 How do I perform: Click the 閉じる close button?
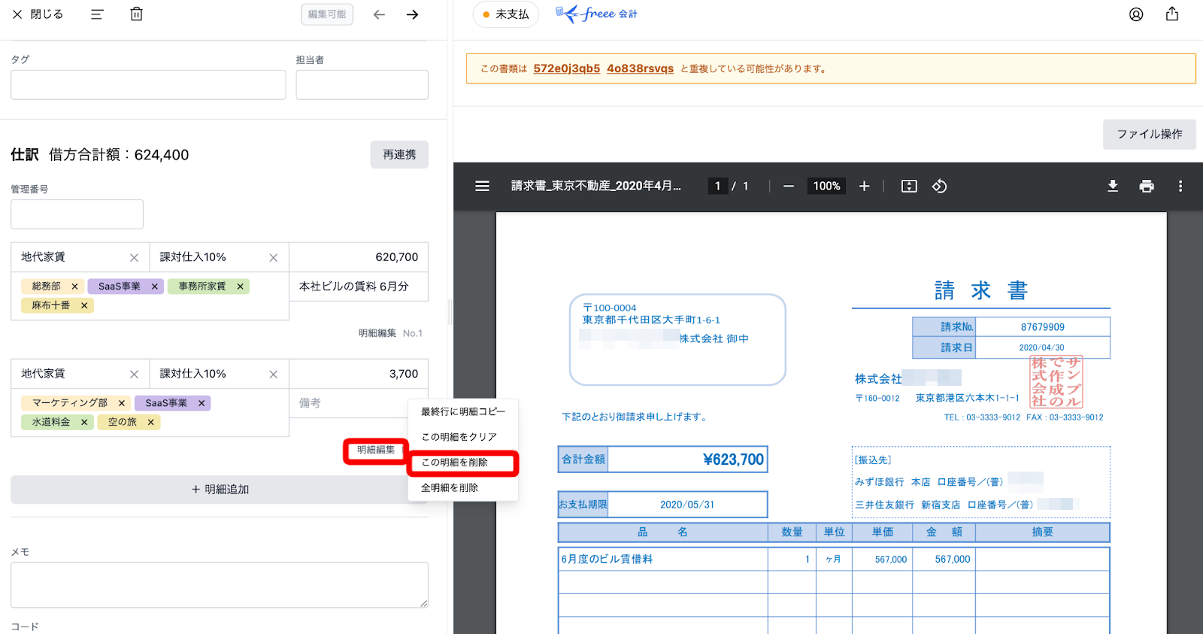coord(38,14)
